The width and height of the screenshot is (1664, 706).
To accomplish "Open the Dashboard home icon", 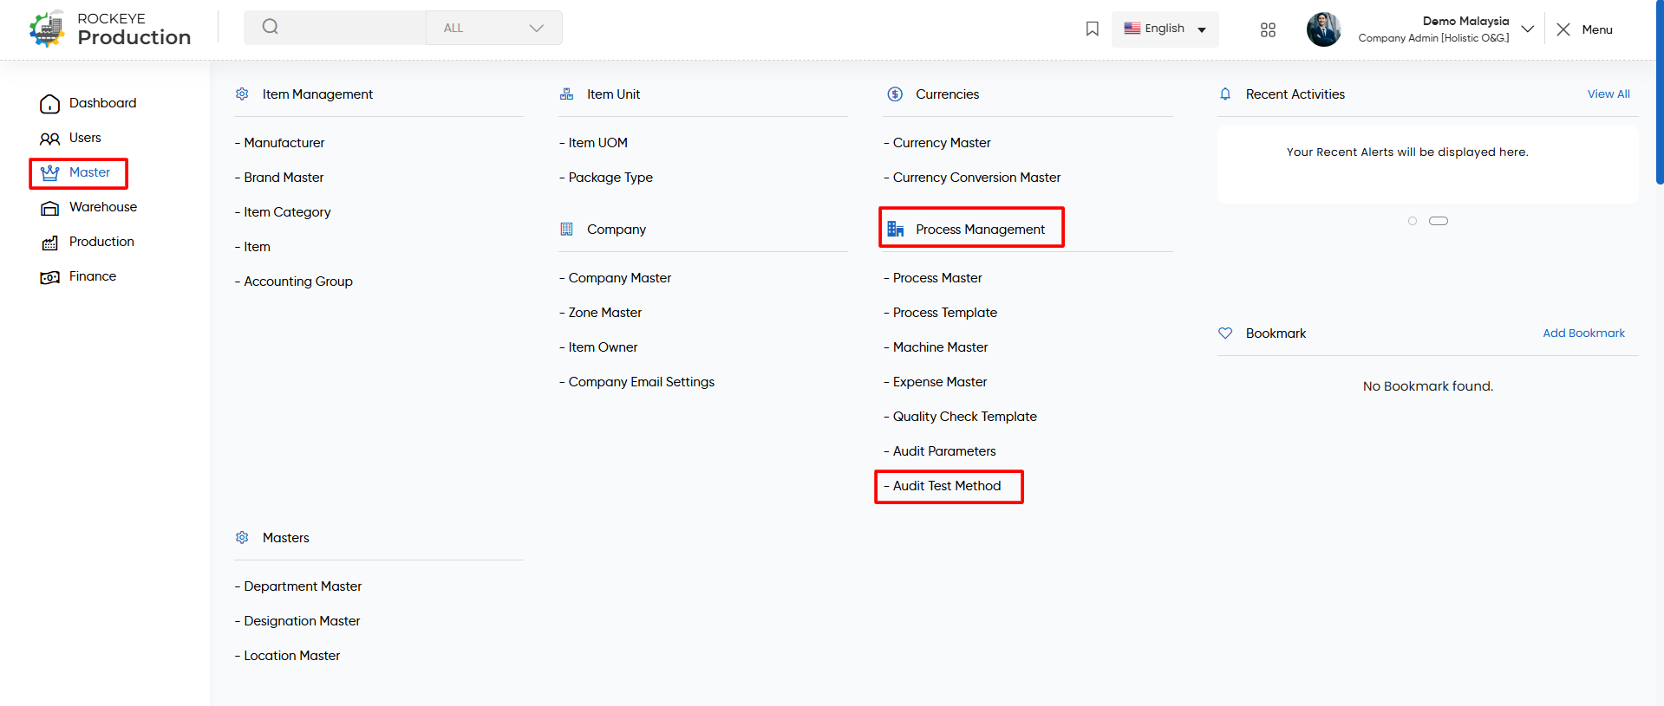I will pos(50,104).
